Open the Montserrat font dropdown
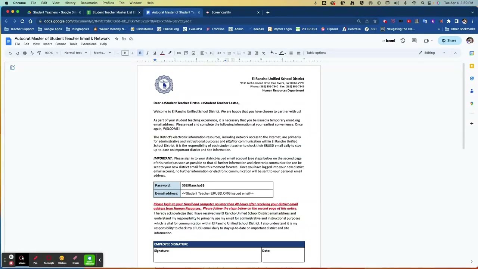478x269 pixels. pos(102,53)
